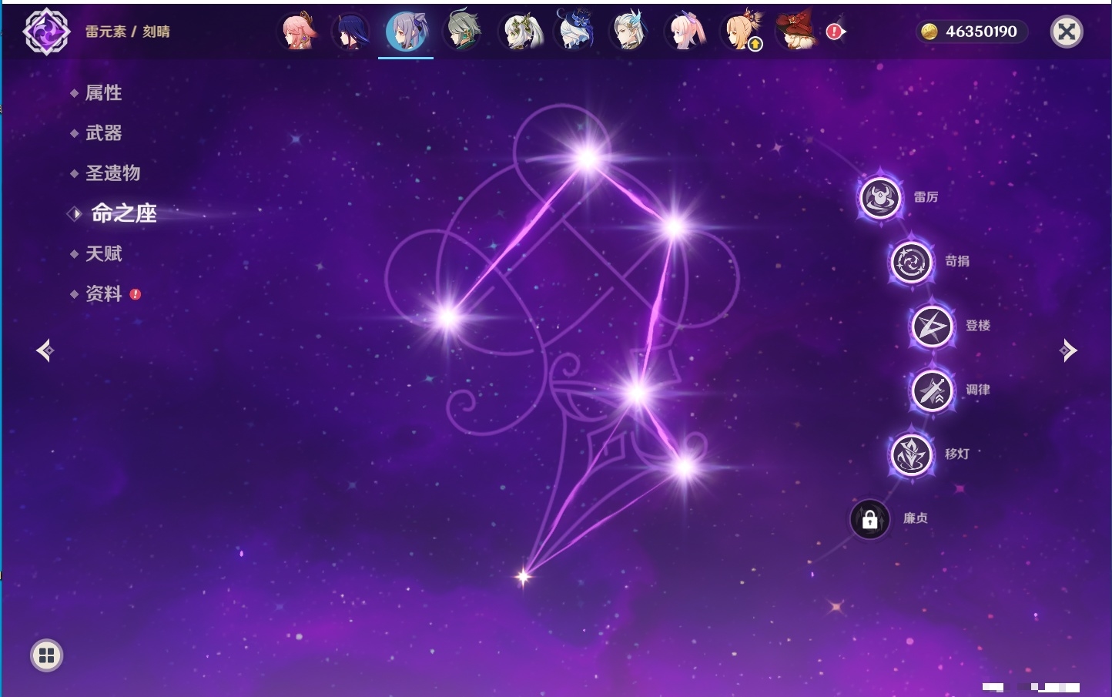Open the 武器 weapon menu
1112x697 pixels.
(103, 133)
